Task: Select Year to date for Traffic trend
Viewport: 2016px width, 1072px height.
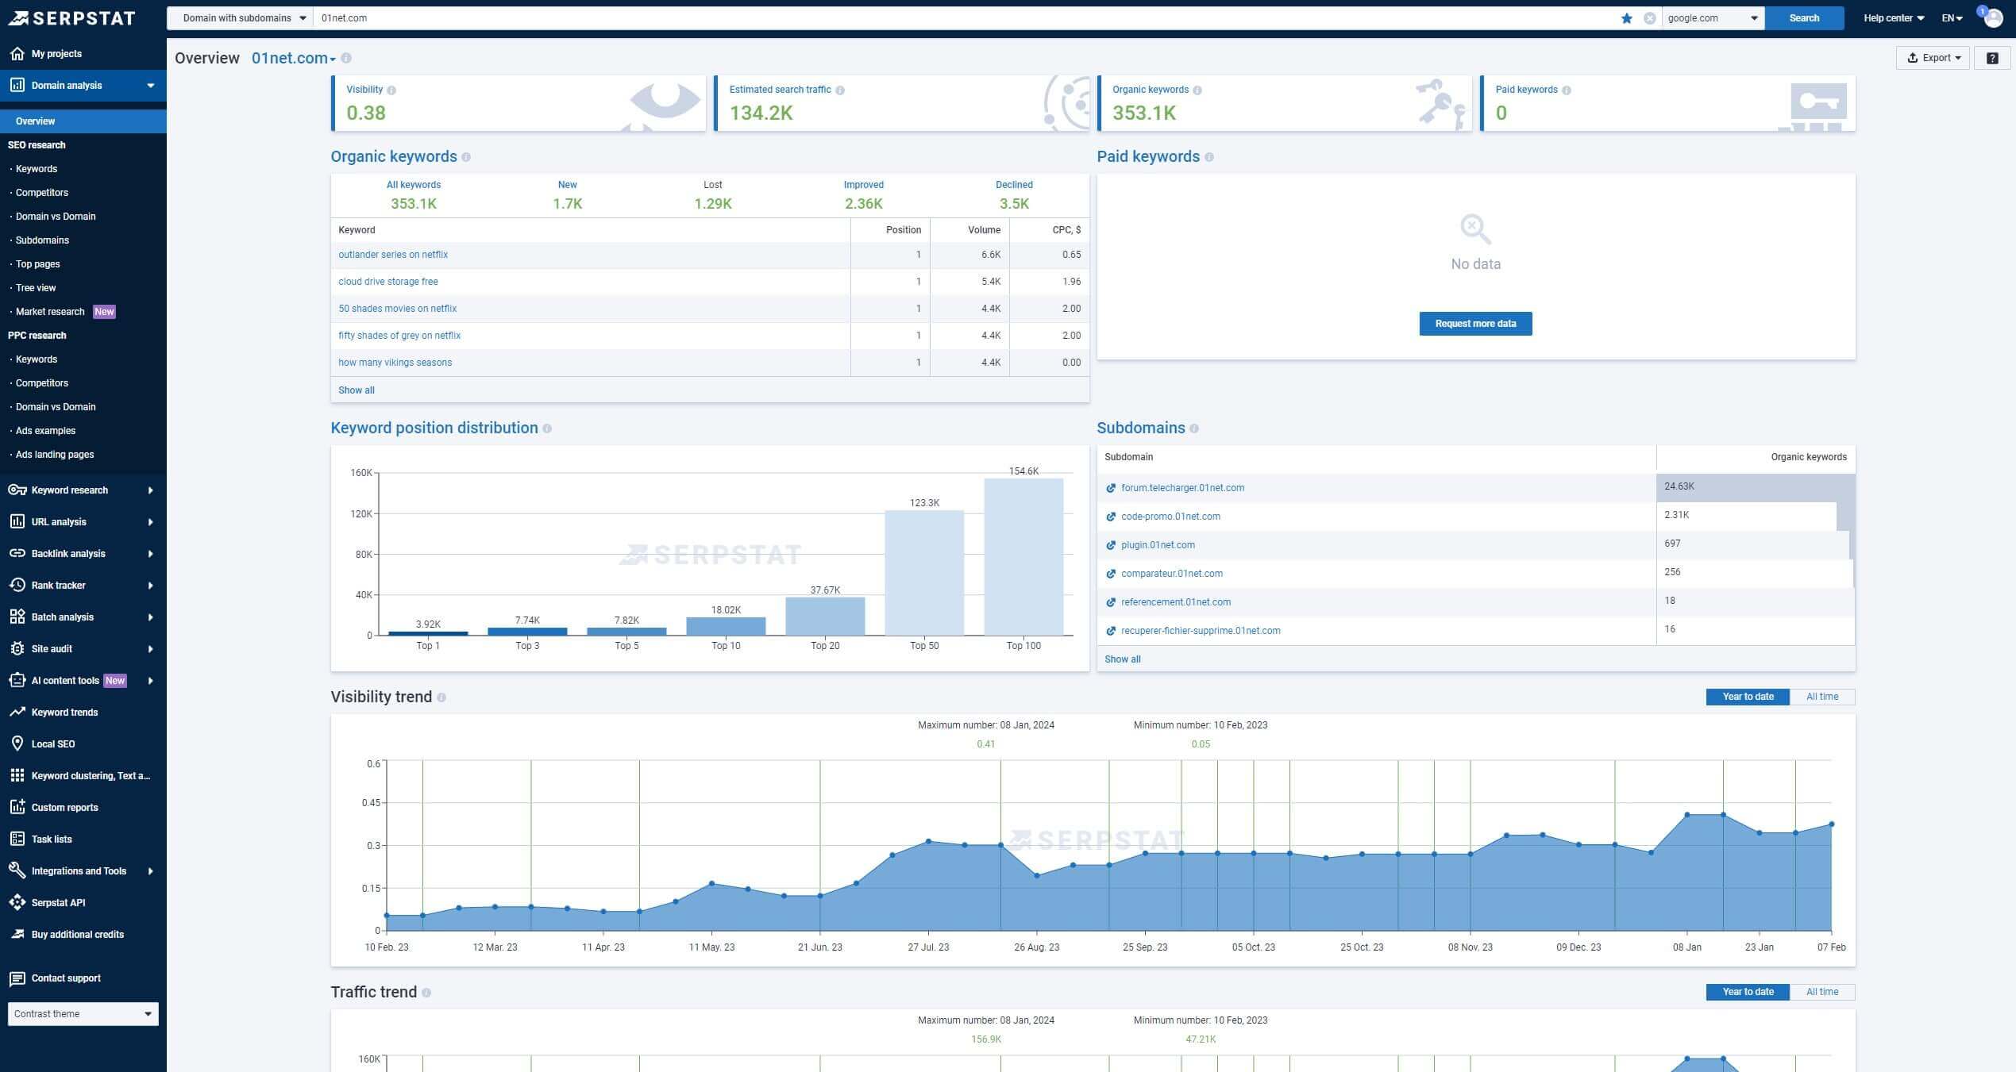Action: pos(1748,992)
